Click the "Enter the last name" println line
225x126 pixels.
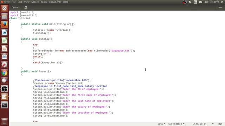[74, 101]
